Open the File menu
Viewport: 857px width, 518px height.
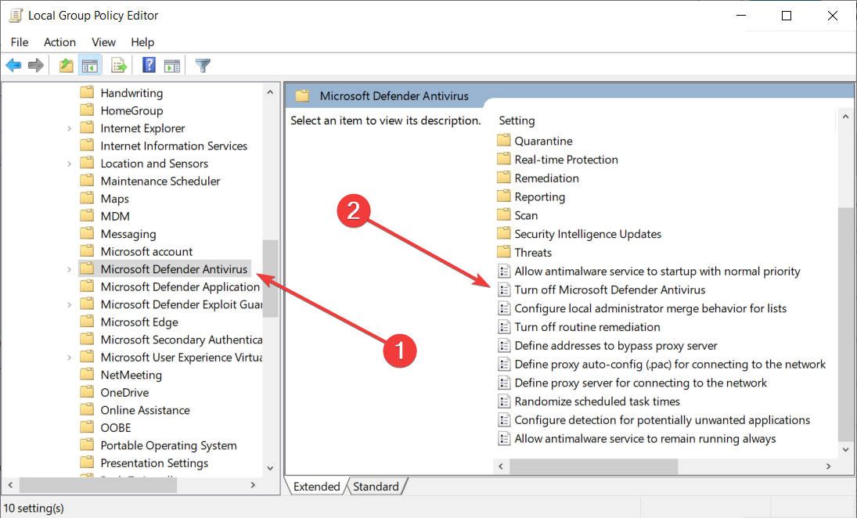20,42
